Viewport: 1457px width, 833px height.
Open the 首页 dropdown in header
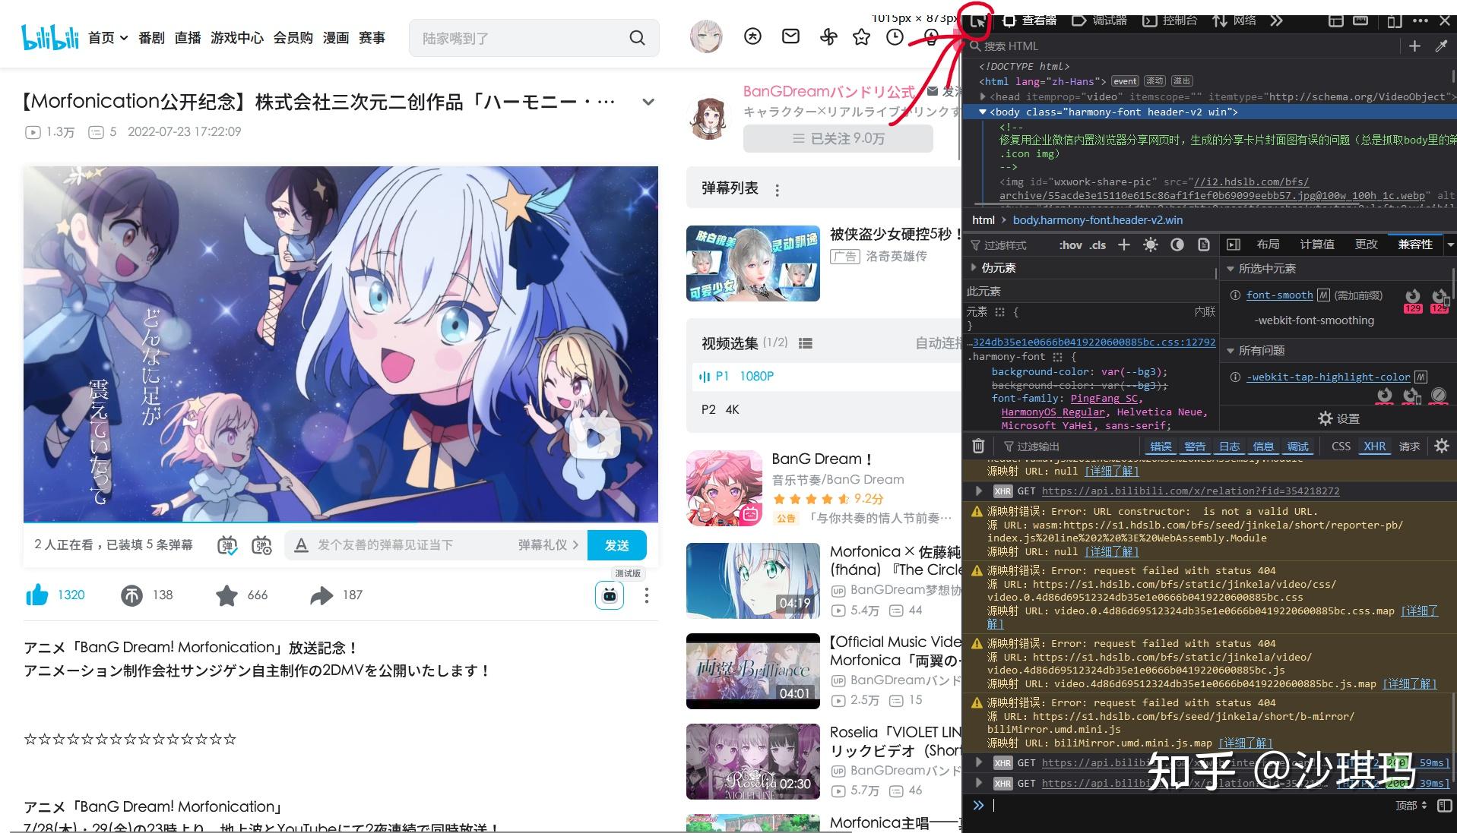coord(107,38)
